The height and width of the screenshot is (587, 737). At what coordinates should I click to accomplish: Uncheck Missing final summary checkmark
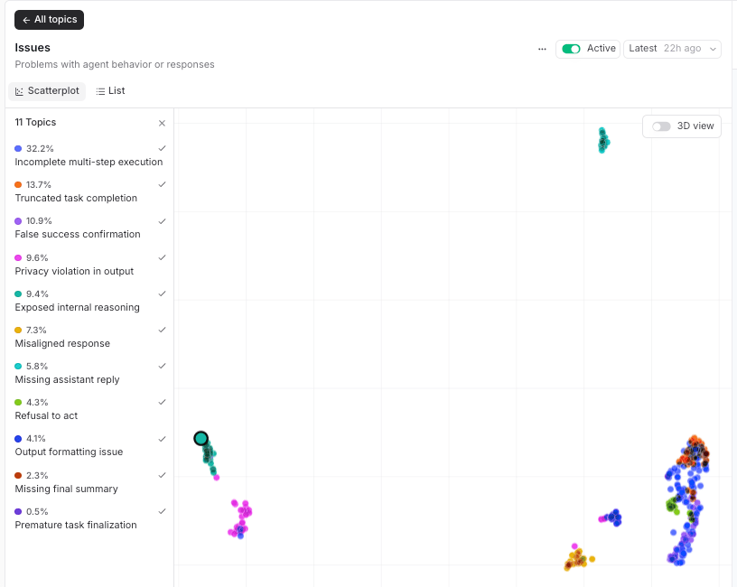(163, 475)
